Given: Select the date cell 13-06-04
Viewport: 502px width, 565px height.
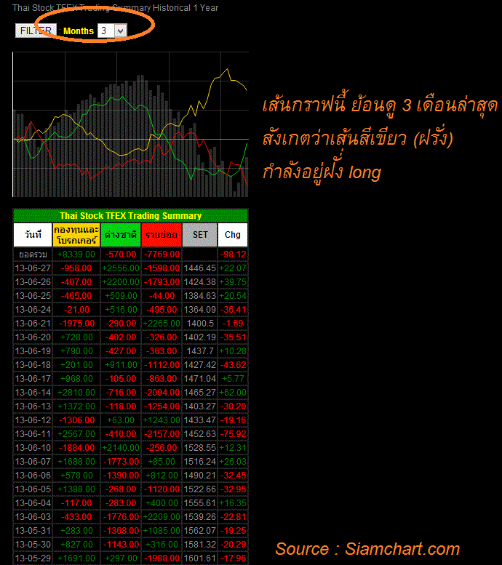Looking at the screenshot, I should pos(33,503).
